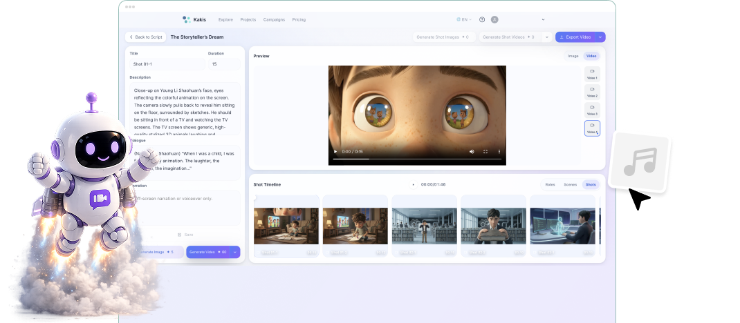Show Roles in the Shot Timeline

pyautogui.click(x=550, y=184)
